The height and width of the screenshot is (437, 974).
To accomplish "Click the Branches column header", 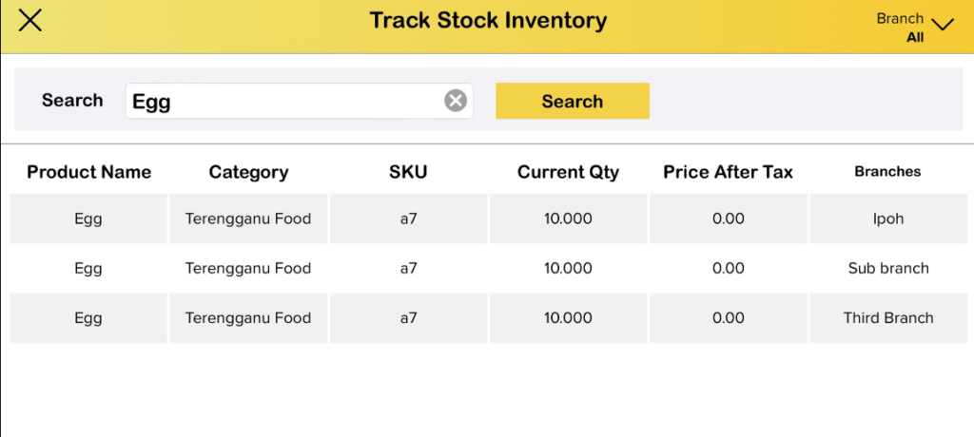I will point(887,172).
